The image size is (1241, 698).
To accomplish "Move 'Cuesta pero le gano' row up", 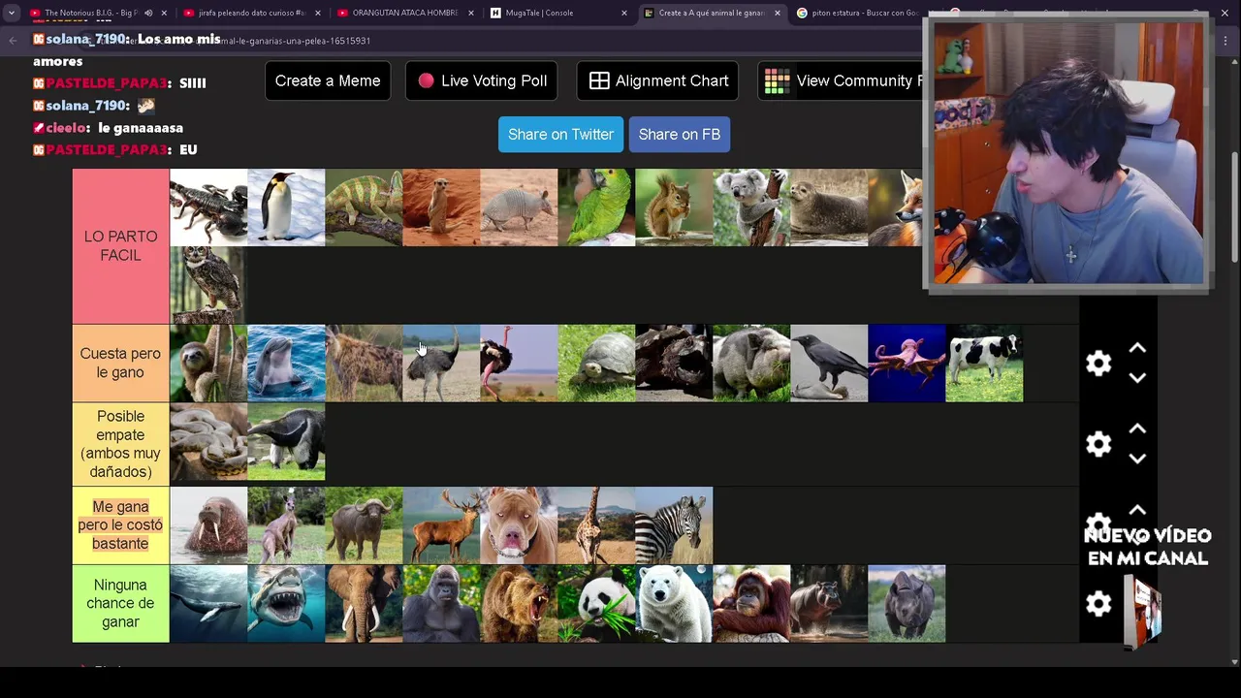I will pos(1137,348).
